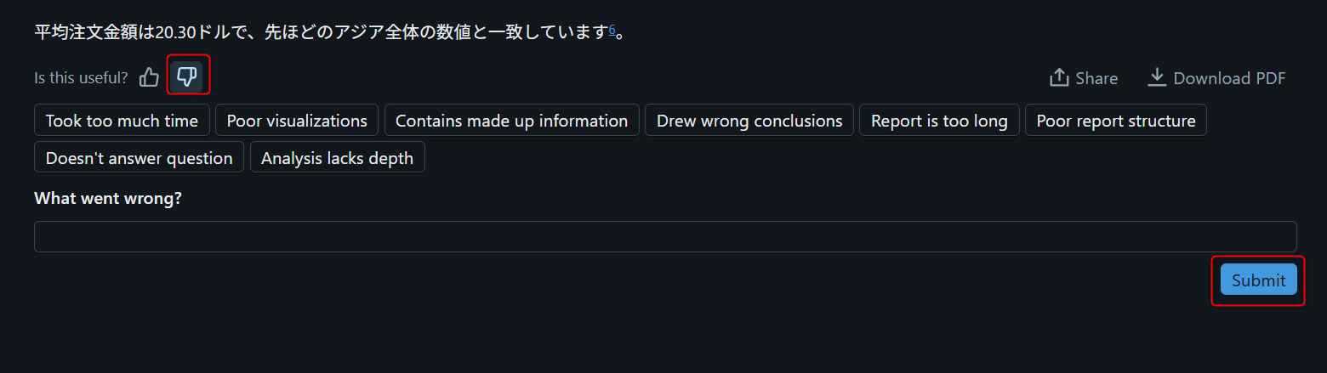Click the thumbs up icon

(x=150, y=78)
